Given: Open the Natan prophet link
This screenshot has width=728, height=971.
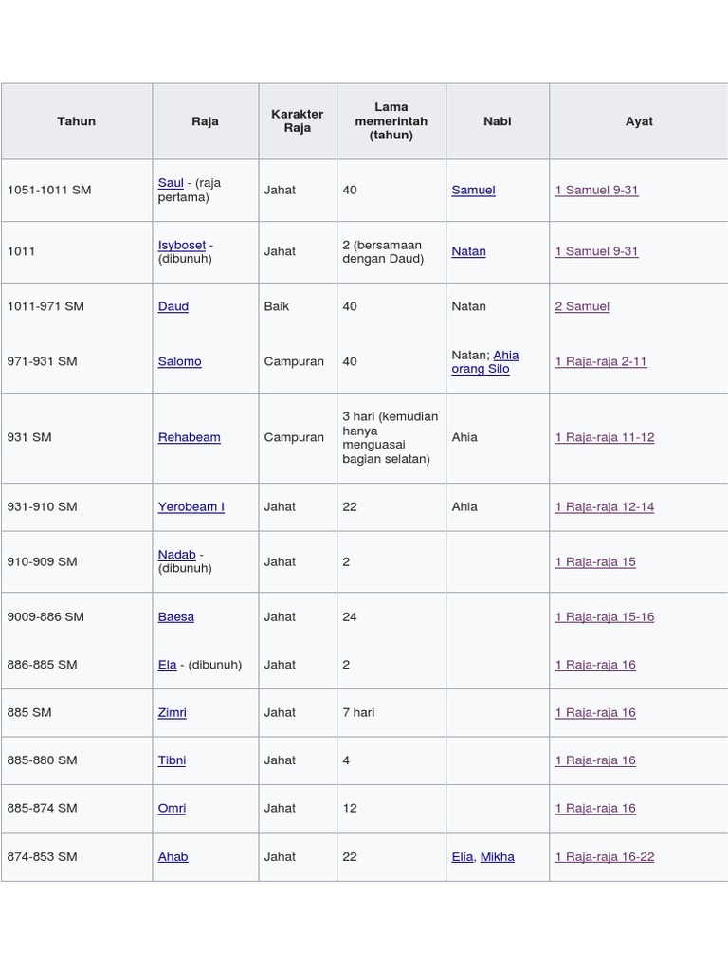Looking at the screenshot, I should click(x=468, y=251).
